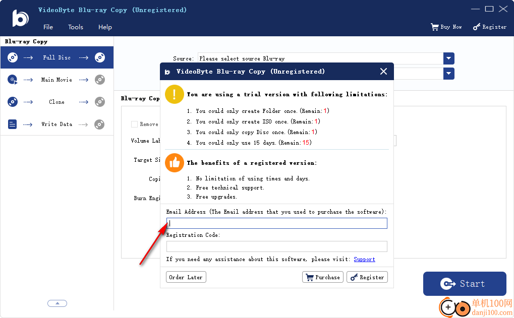Focus the Registration Code input field

[x=276, y=246]
